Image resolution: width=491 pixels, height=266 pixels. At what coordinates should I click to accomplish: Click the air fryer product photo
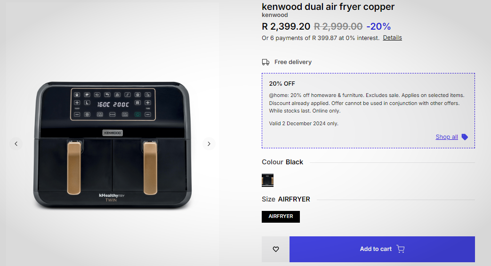click(x=113, y=144)
